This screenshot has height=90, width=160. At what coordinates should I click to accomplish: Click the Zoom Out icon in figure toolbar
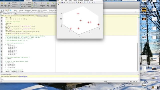(x=72, y=2)
